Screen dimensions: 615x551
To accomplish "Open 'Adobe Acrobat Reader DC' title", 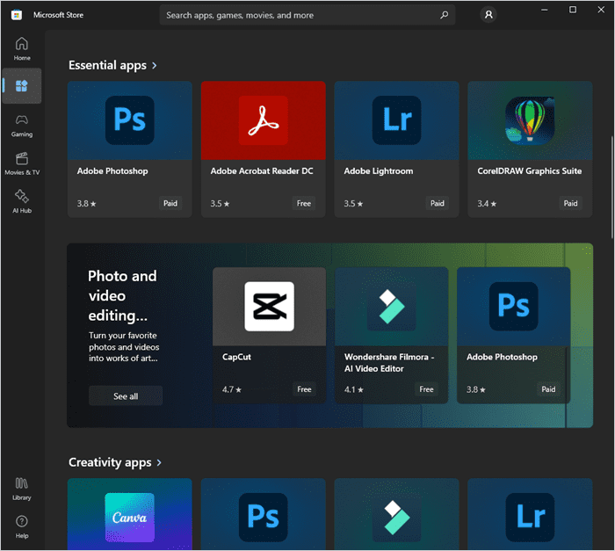I will 262,171.
